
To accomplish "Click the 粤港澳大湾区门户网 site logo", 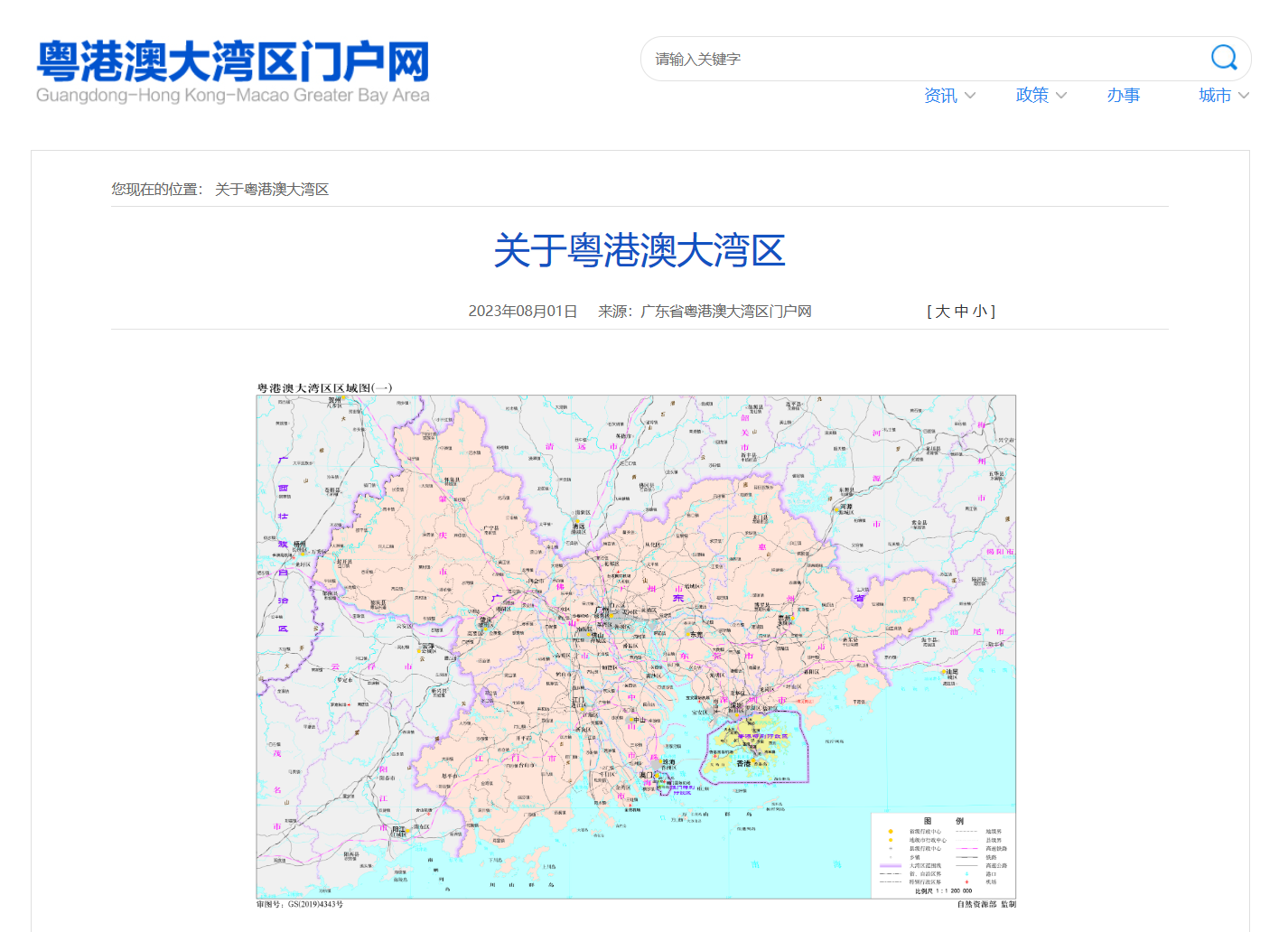I will (233, 70).
